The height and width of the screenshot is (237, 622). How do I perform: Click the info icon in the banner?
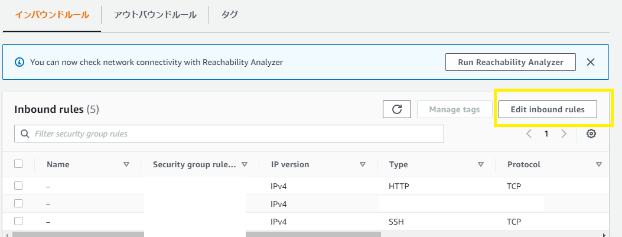[x=19, y=62]
